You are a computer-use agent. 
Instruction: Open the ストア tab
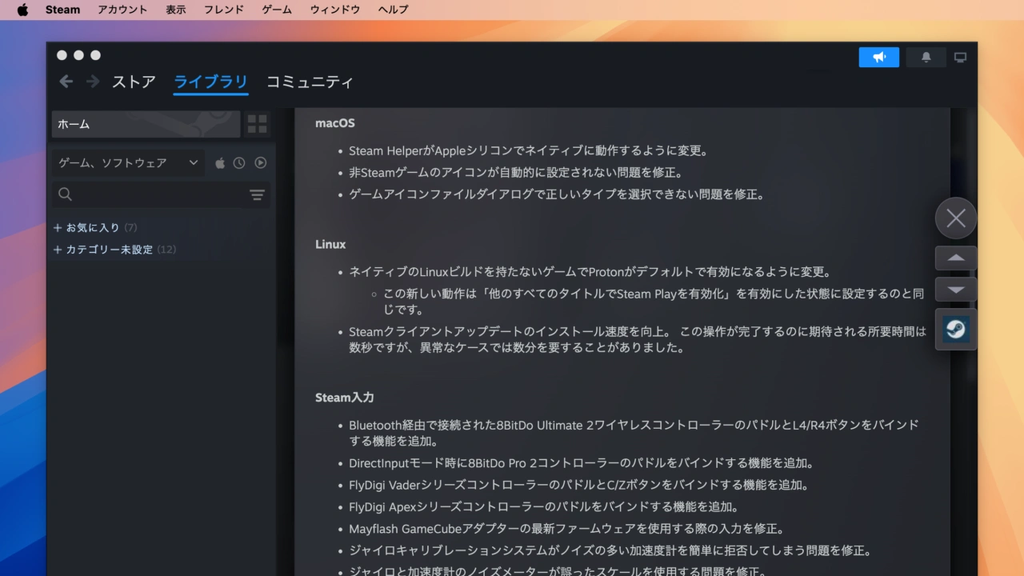coord(134,82)
